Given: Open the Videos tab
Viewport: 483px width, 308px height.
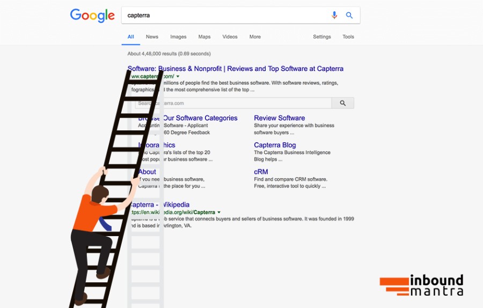Looking at the screenshot, I should (x=230, y=36).
